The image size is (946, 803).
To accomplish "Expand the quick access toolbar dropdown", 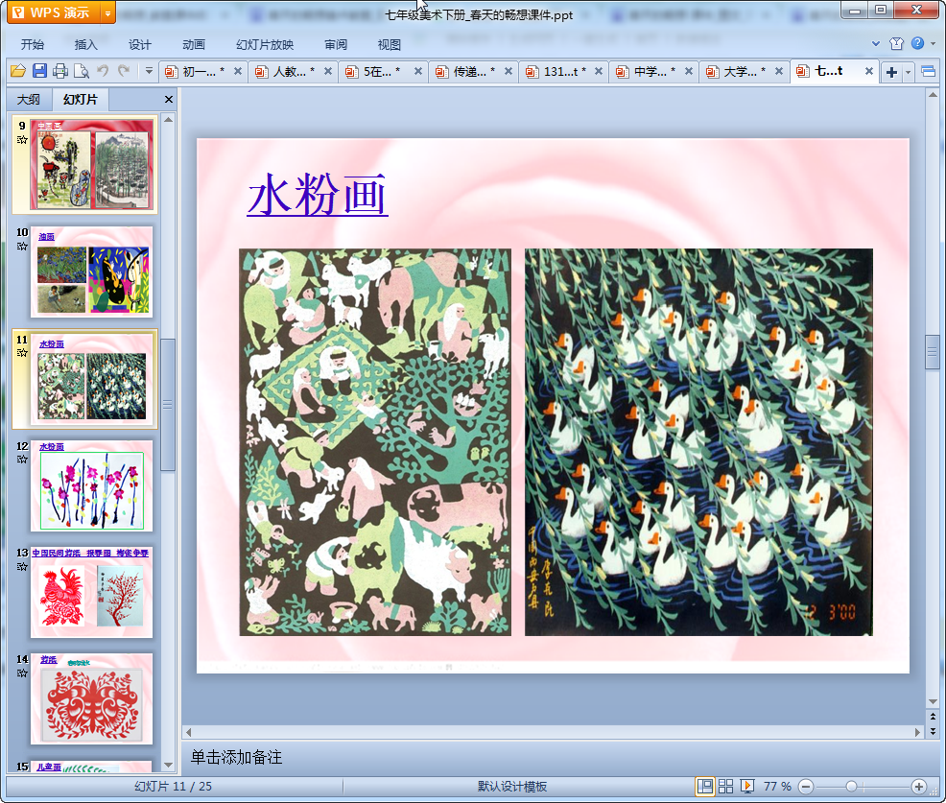I will tap(149, 71).
